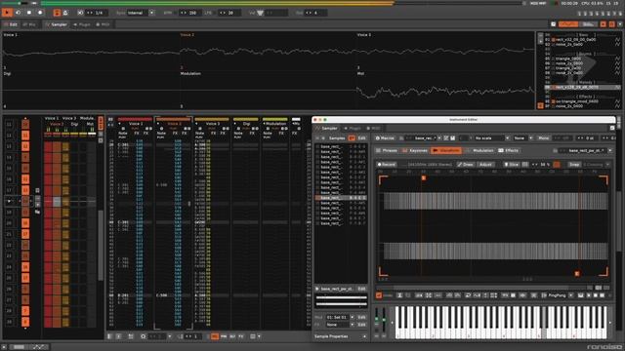The image size is (625, 351).
Task: Open the Sampler tab in the main window
Action: point(57,24)
